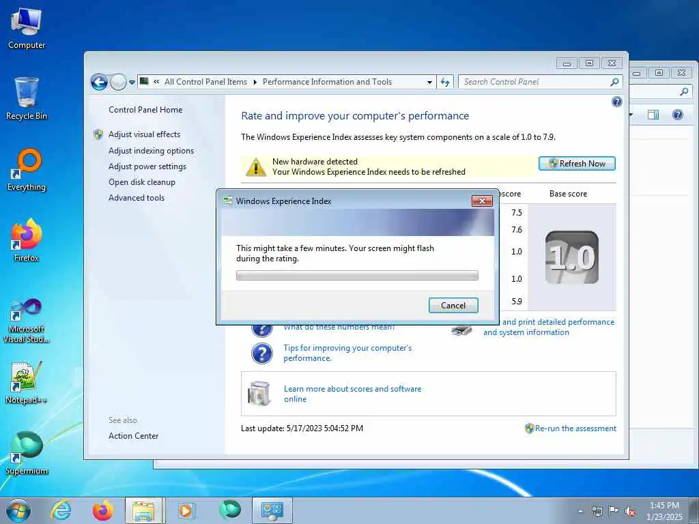Click the yellow warning triangle icon
Screen dimensions: 699x524
pos(256,166)
